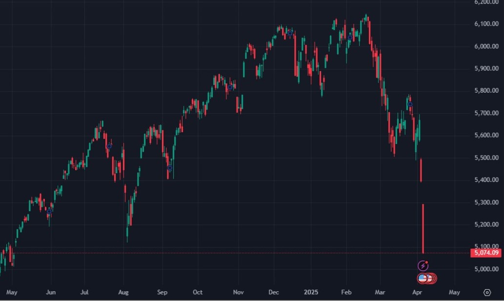Click the circle marker on early February candles

click(x=350, y=38)
